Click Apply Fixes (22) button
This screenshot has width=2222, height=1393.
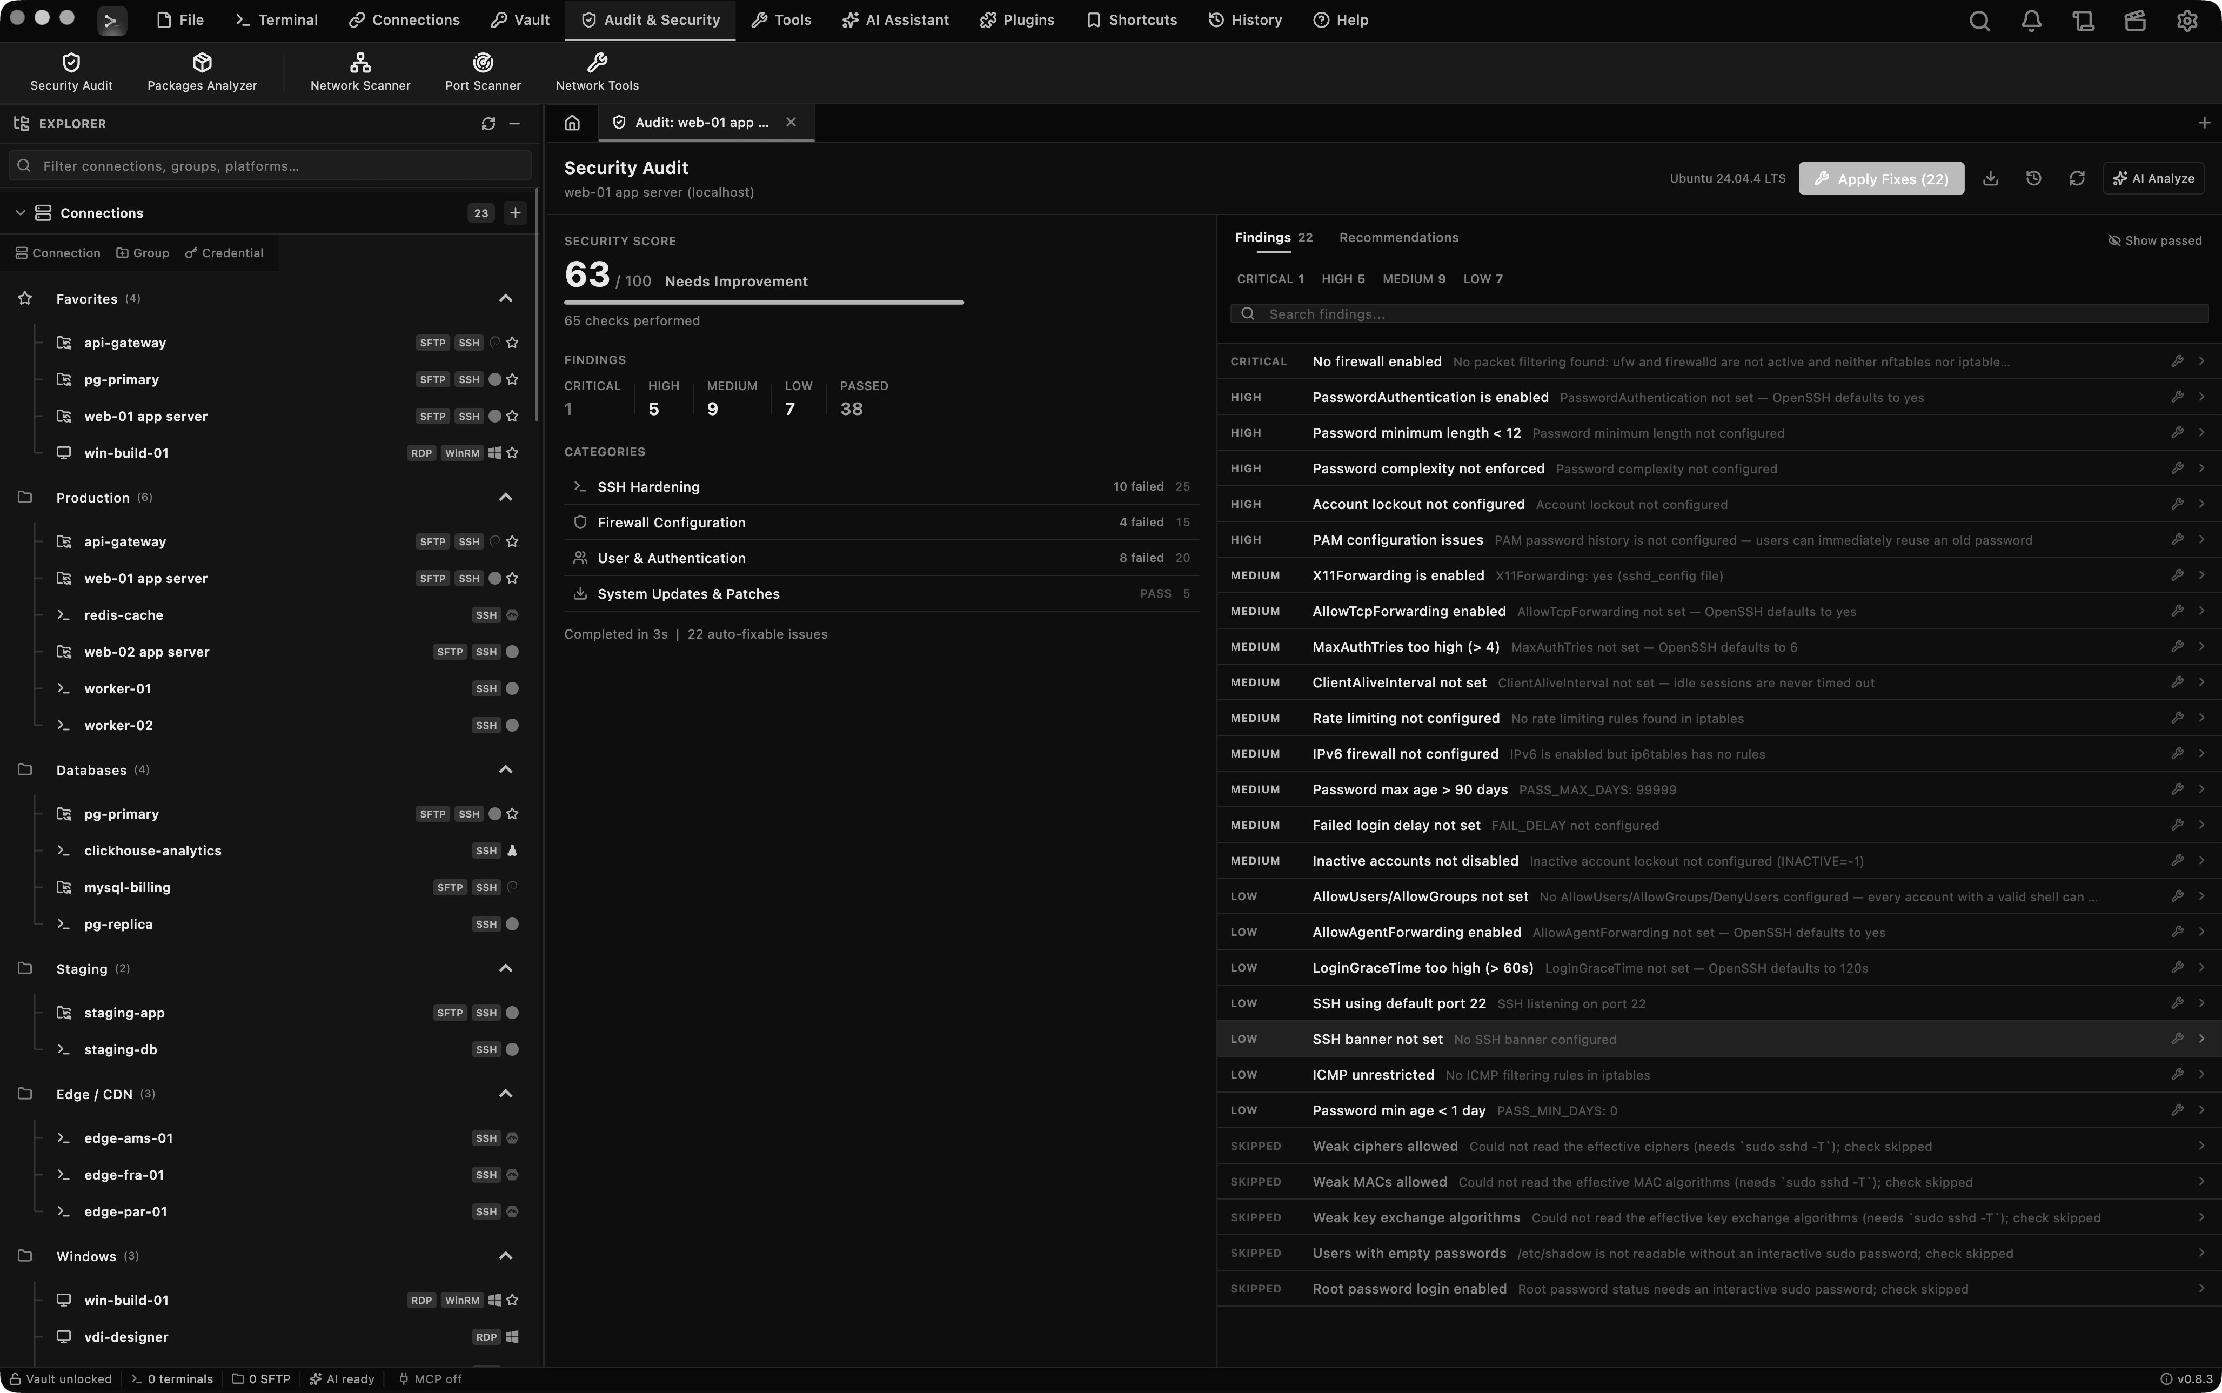[x=1881, y=179]
